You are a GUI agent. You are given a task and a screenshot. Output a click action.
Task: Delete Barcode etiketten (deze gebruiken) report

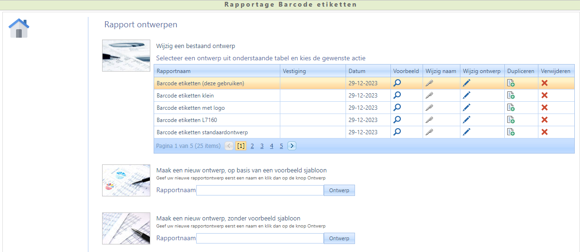pos(545,83)
